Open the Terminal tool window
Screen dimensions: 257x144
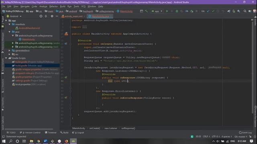click(x=51, y=132)
